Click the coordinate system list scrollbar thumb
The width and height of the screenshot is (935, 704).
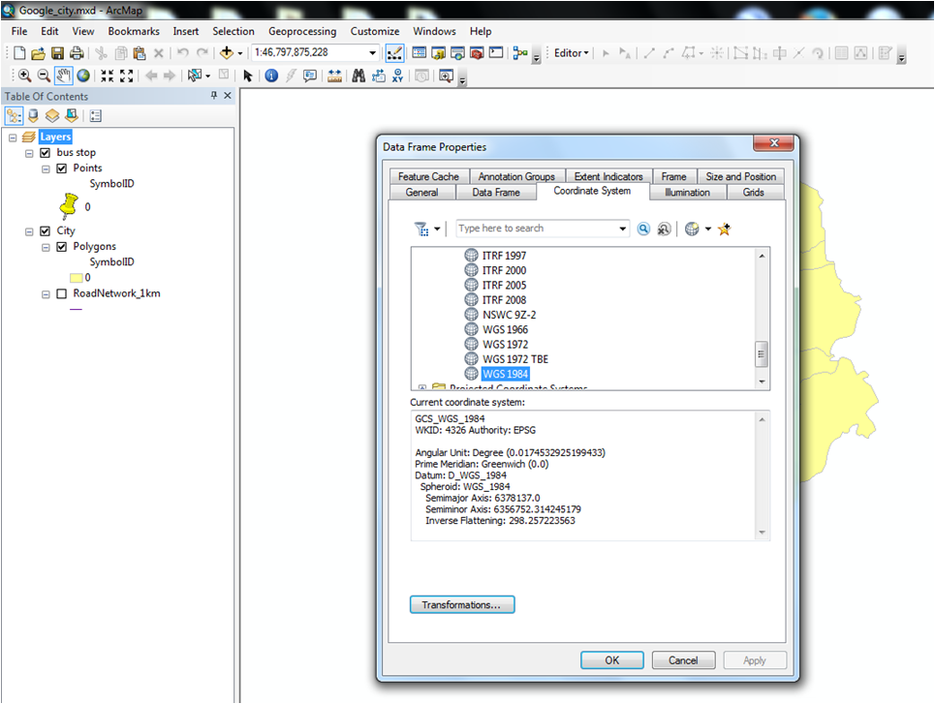coord(761,353)
